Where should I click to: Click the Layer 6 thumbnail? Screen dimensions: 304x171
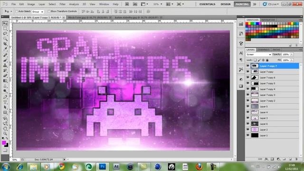click(255, 123)
